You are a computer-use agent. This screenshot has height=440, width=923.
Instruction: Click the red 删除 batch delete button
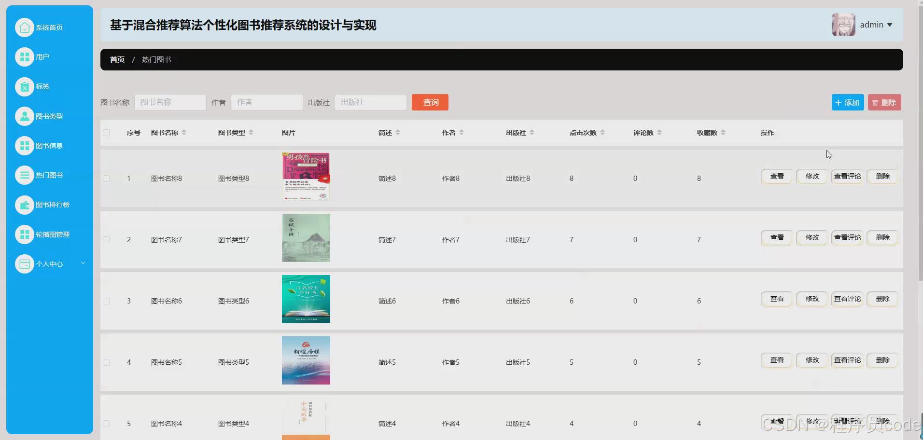coord(884,102)
